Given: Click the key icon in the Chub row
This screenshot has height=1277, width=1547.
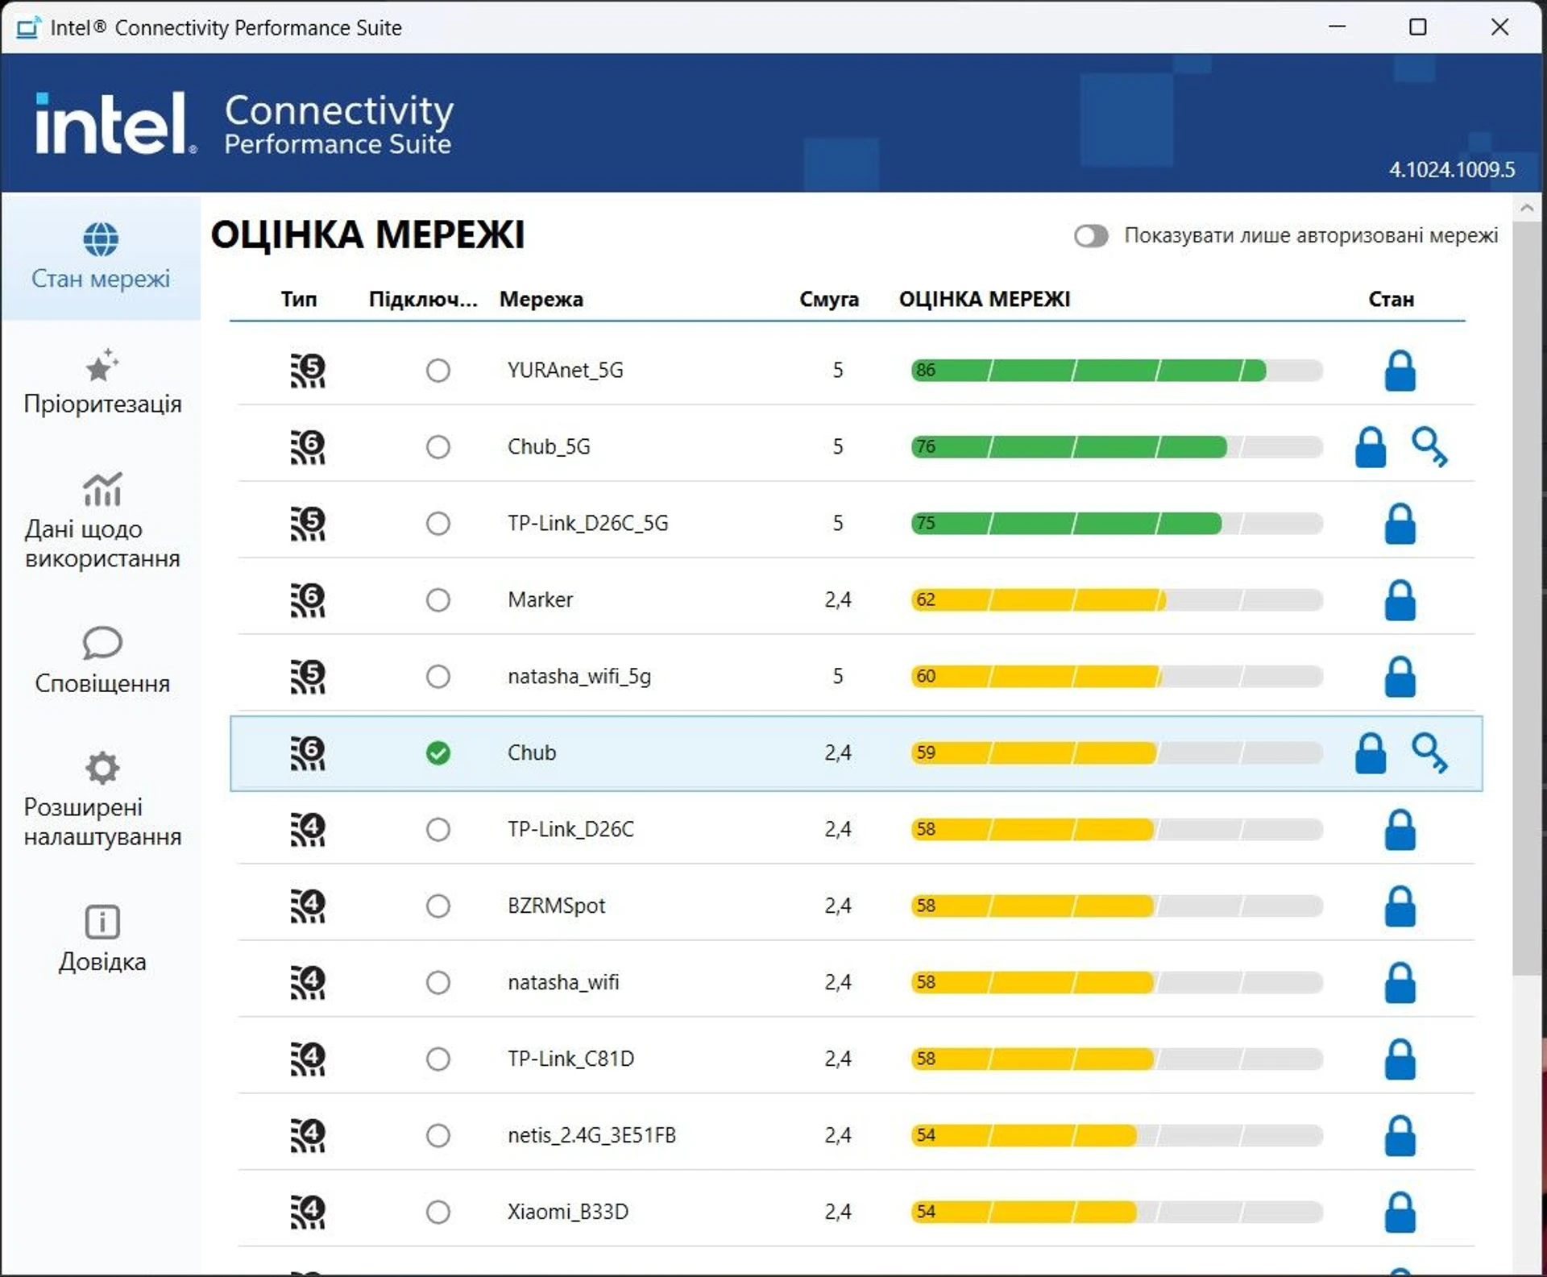Looking at the screenshot, I should 1430,753.
